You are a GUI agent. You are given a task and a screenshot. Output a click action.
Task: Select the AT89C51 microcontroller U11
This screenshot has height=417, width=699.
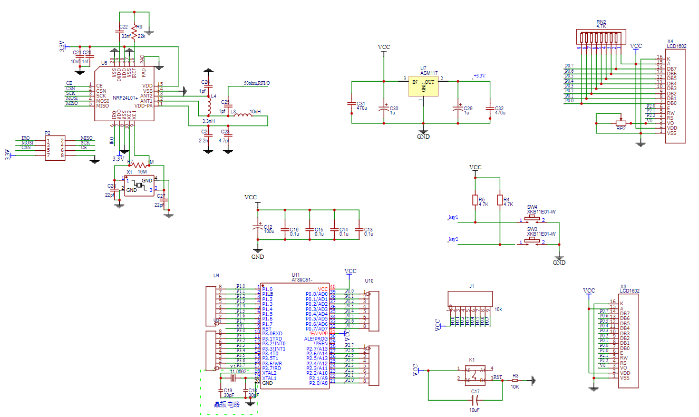294,336
